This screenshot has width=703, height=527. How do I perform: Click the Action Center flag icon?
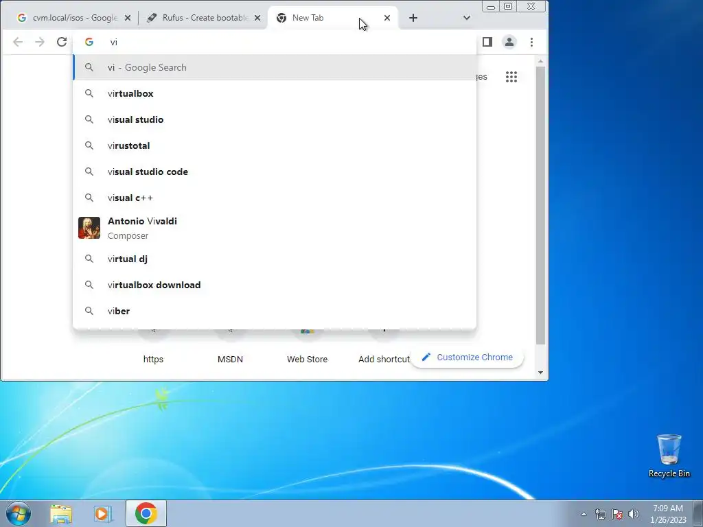[x=617, y=515]
